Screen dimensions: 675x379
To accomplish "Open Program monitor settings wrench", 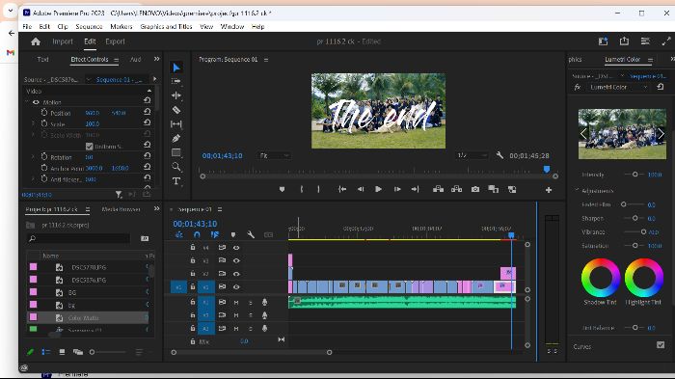I will [x=499, y=155].
